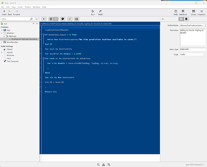The image size is (207, 167).
Task: Navigate Back using the toolbar arrow
Action: (10, 12)
